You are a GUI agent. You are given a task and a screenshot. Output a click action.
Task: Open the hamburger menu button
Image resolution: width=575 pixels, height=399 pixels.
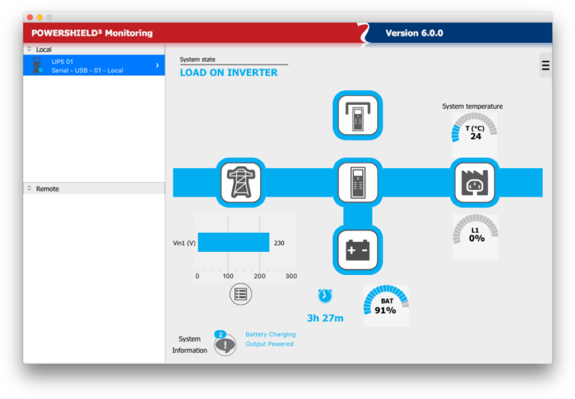[x=545, y=65]
